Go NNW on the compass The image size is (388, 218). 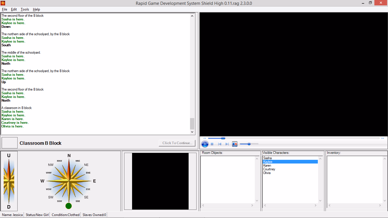(59, 161)
